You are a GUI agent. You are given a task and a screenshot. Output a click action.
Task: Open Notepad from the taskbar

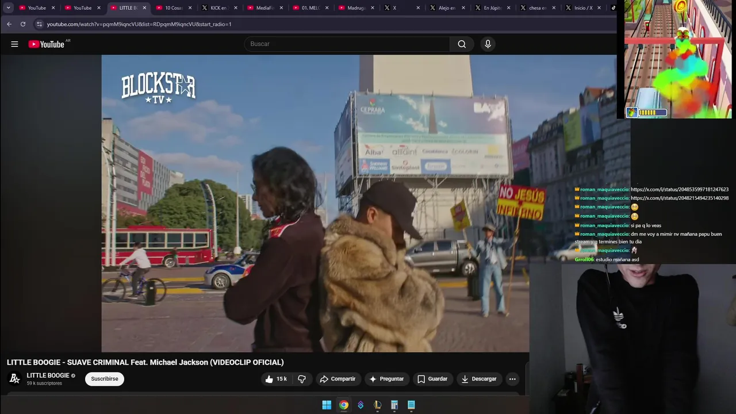point(411,405)
